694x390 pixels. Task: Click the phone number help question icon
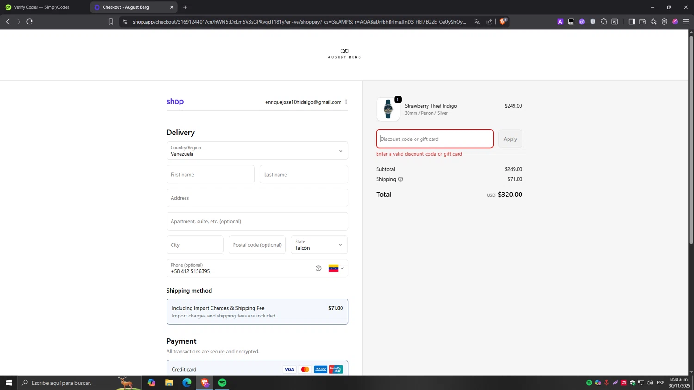[318, 268]
